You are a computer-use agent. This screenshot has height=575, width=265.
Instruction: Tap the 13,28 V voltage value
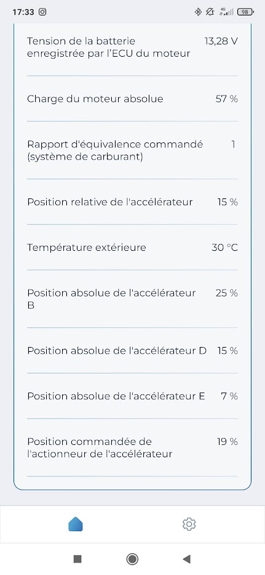[x=221, y=41]
